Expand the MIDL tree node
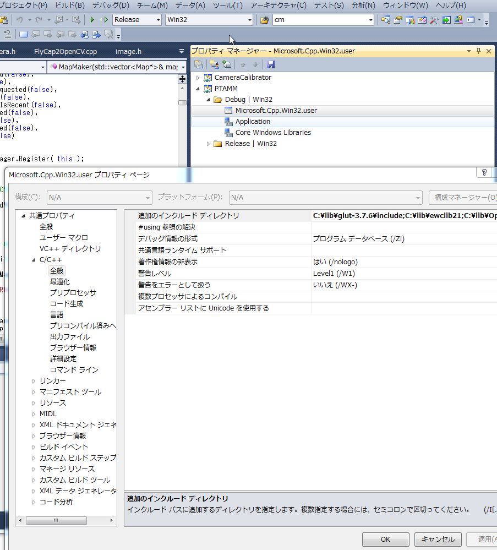The height and width of the screenshot is (550, 497). 34,414
